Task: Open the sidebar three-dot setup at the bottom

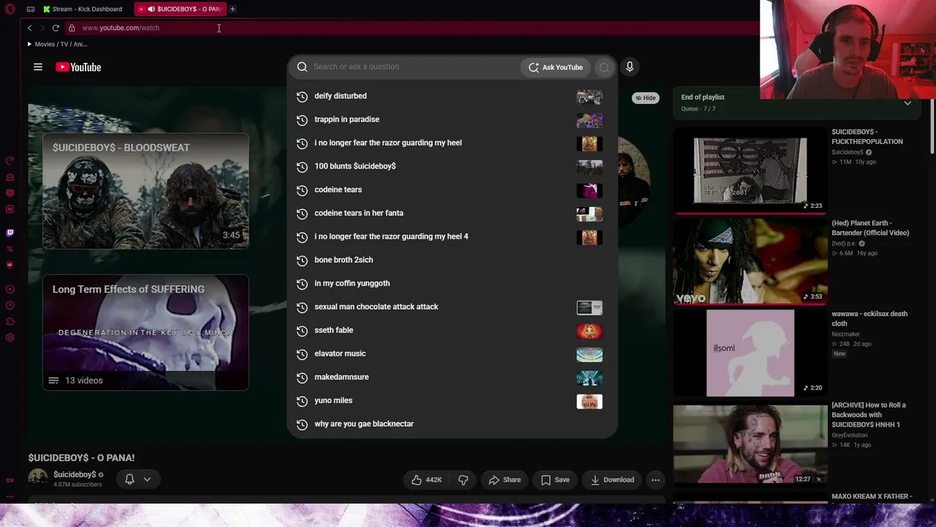Action: coord(10,496)
